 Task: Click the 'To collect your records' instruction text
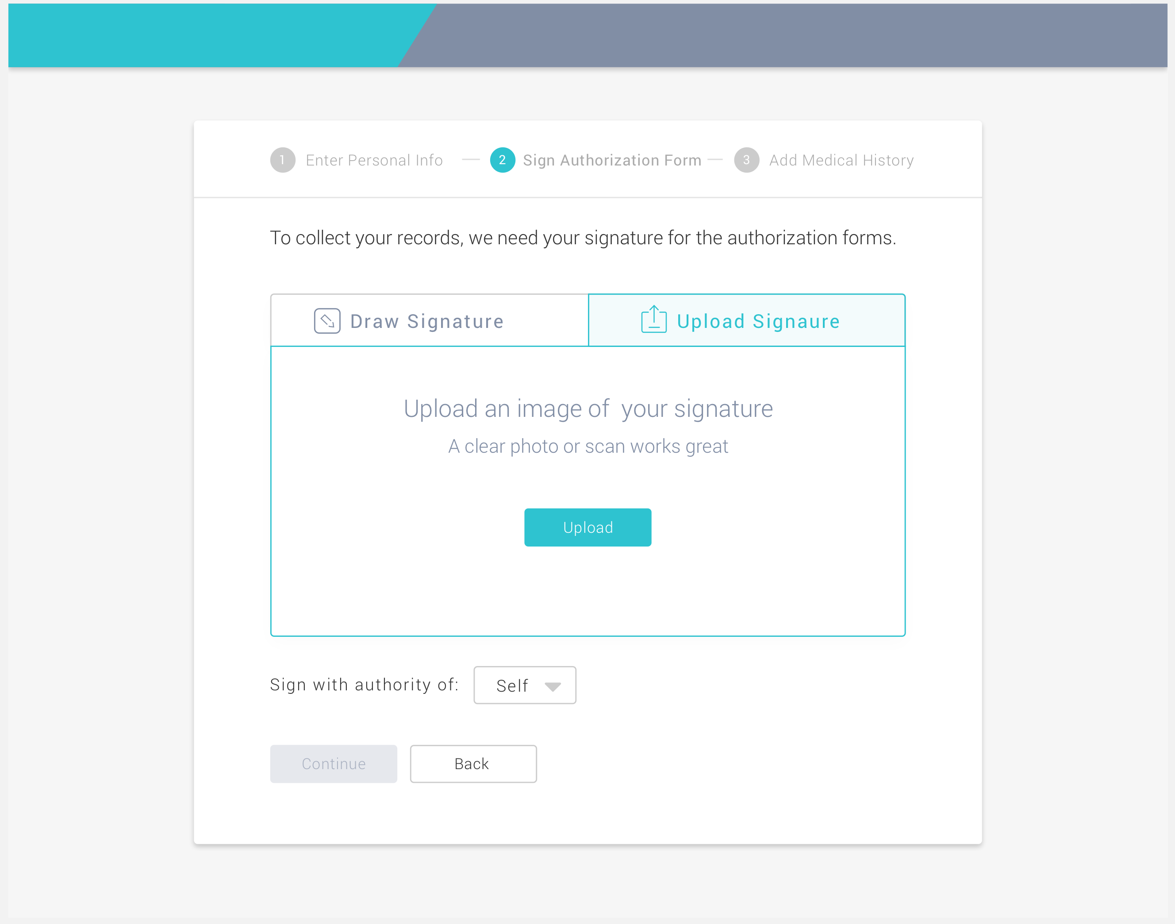(583, 238)
